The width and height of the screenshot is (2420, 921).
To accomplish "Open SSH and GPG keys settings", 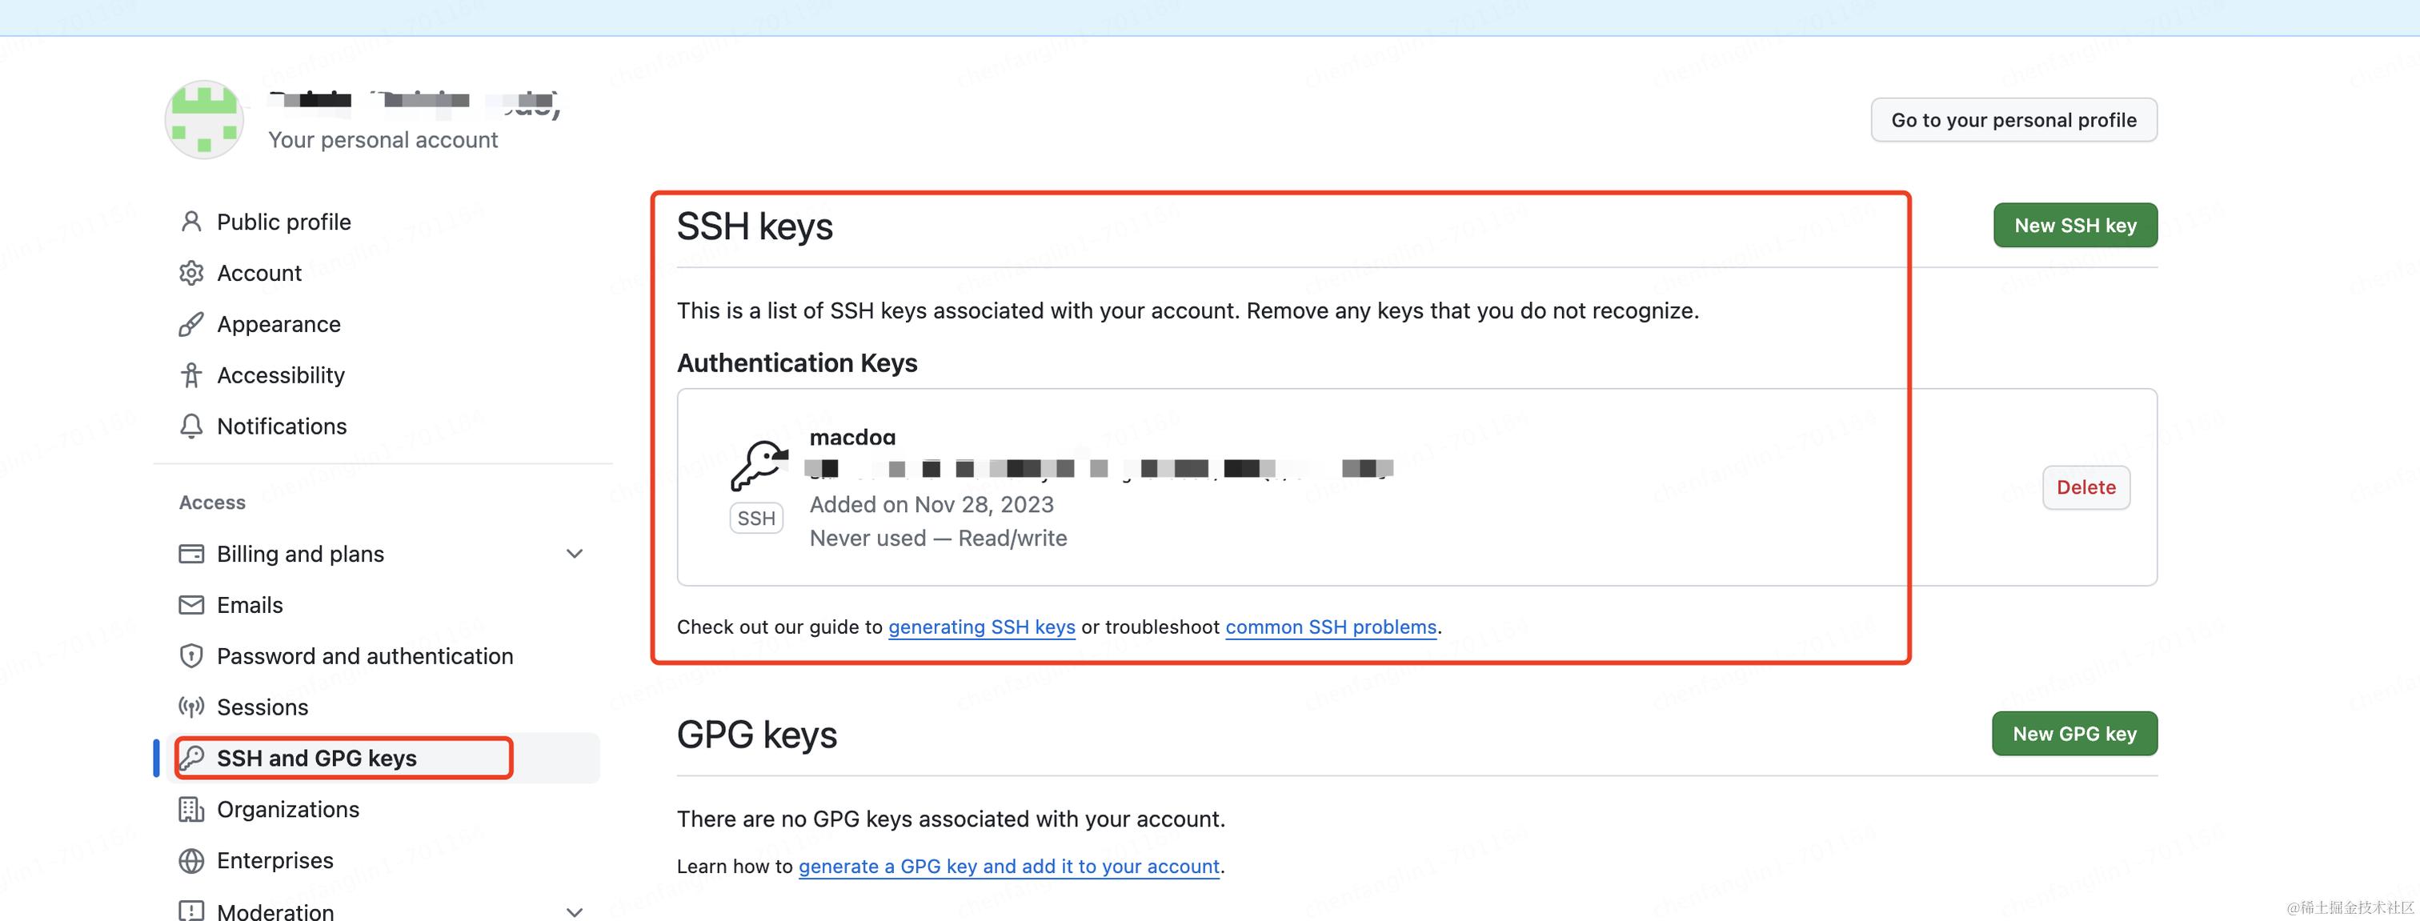I will coord(317,759).
